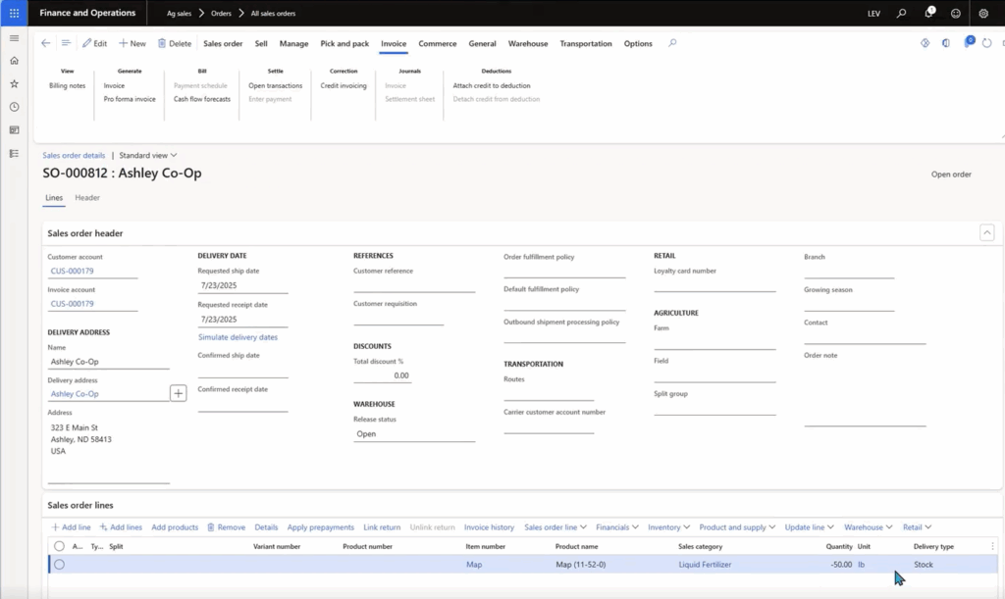Viewport: 1005px width, 599px height.
Task: Open the Pick and pack tab
Action: tap(344, 43)
